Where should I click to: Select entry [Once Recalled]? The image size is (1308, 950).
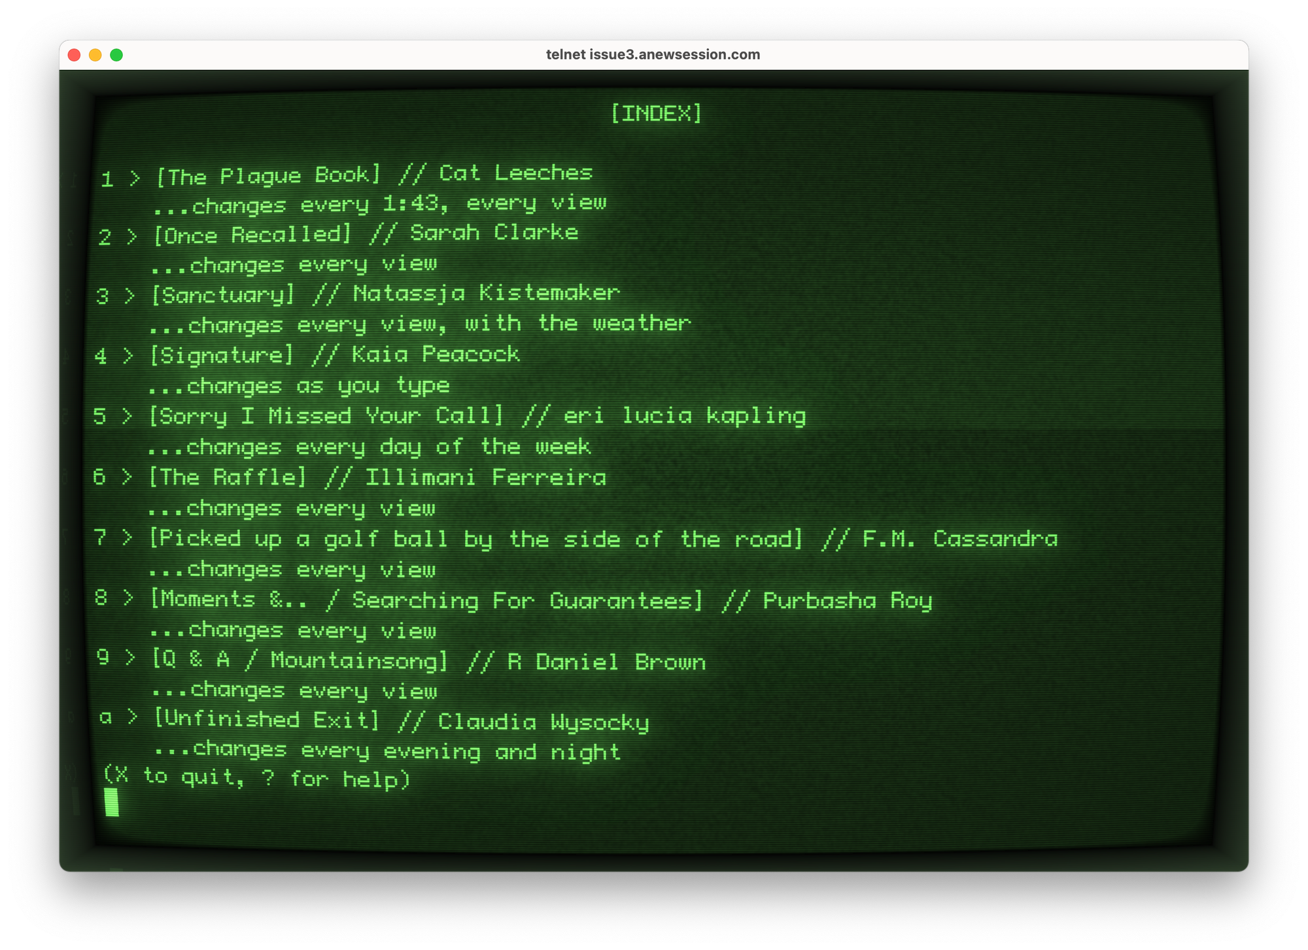(252, 234)
